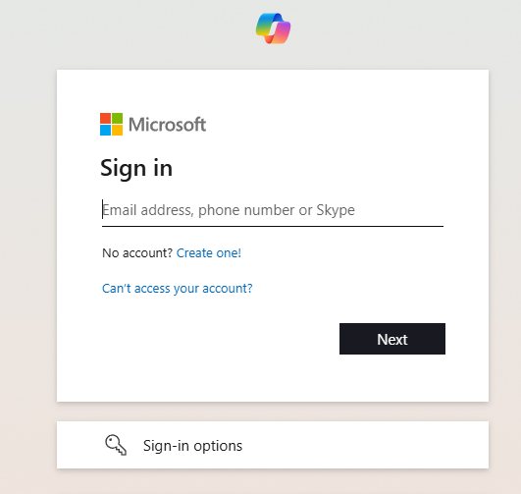Click the placeholder text 'Email address, phone number or Skype'
This screenshot has height=494, width=521.
(229, 210)
